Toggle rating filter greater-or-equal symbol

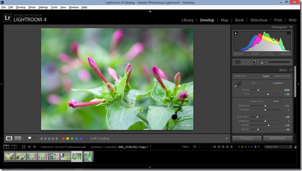[x=211, y=147]
